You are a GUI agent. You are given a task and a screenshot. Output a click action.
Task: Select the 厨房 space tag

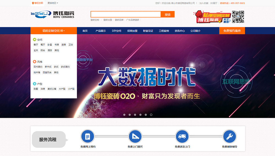(x=64, y=45)
